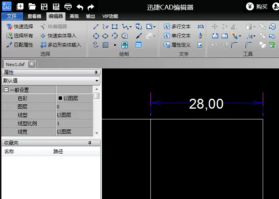Click the fillet corner tool icon
The width and height of the screenshot is (279, 199).
[x=234, y=45]
